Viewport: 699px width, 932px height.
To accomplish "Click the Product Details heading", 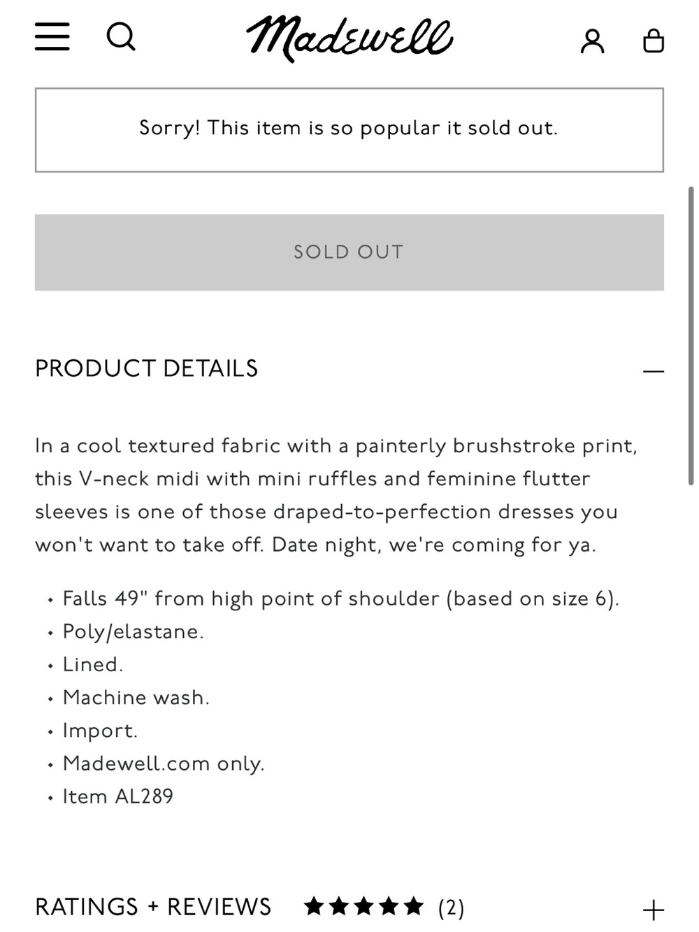I will 147,368.
